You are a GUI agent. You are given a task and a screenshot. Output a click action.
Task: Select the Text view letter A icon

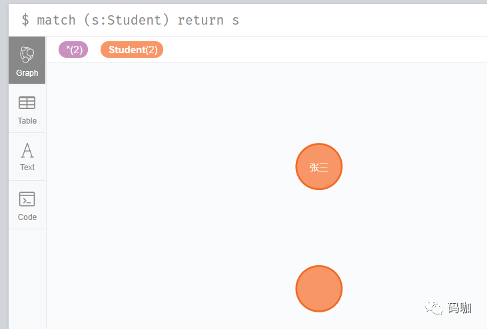click(27, 150)
